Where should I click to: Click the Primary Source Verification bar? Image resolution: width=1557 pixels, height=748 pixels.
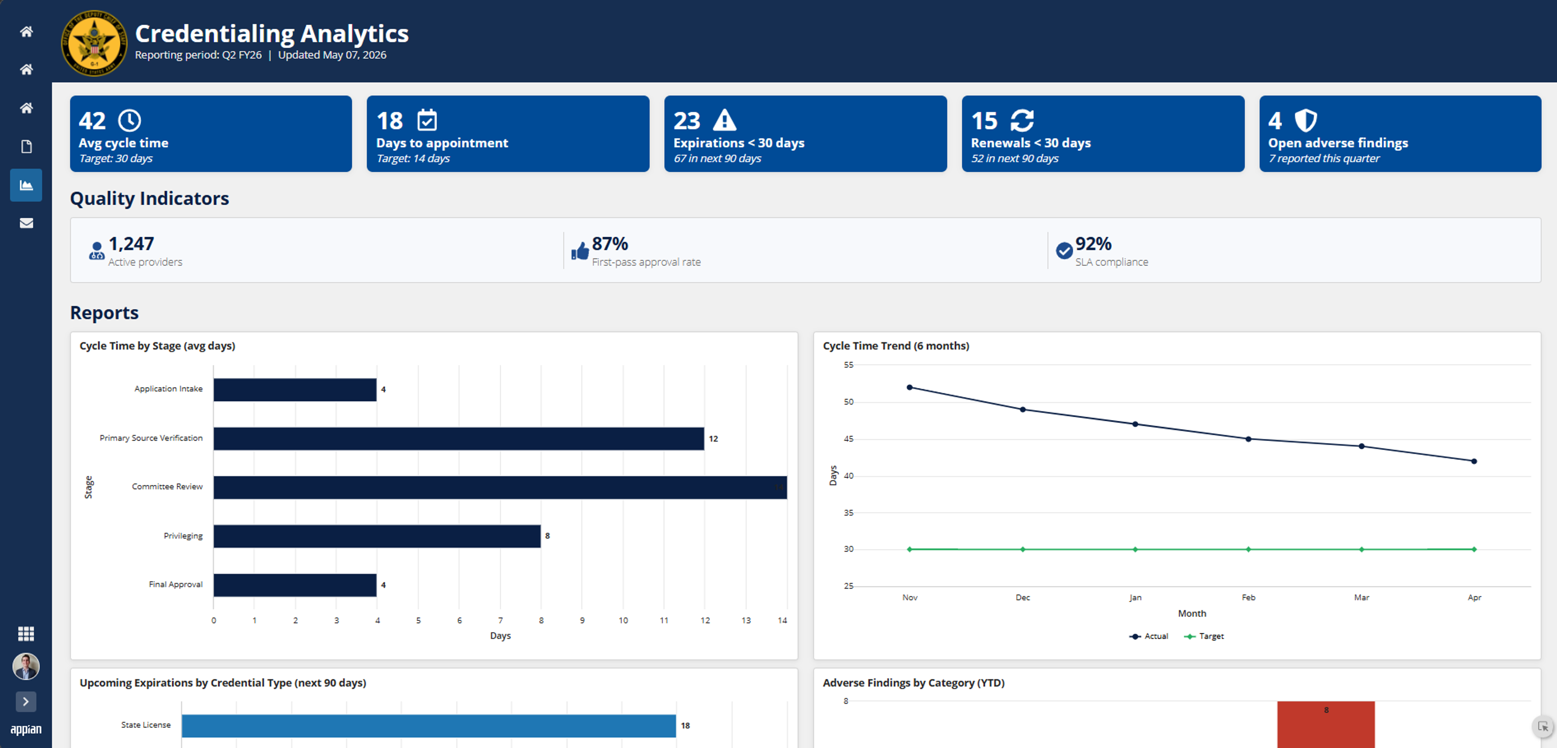(459, 439)
